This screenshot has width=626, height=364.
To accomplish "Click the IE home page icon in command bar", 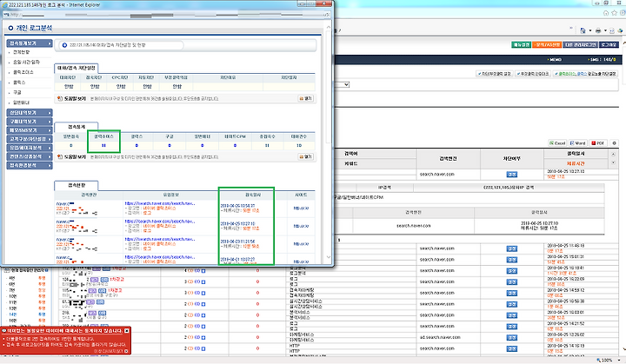I will [x=583, y=30].
